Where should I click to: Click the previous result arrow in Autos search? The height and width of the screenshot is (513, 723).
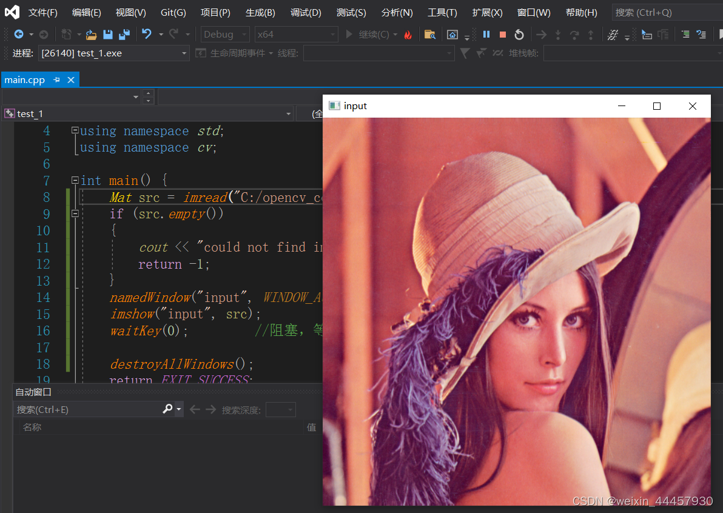(195, 409)
